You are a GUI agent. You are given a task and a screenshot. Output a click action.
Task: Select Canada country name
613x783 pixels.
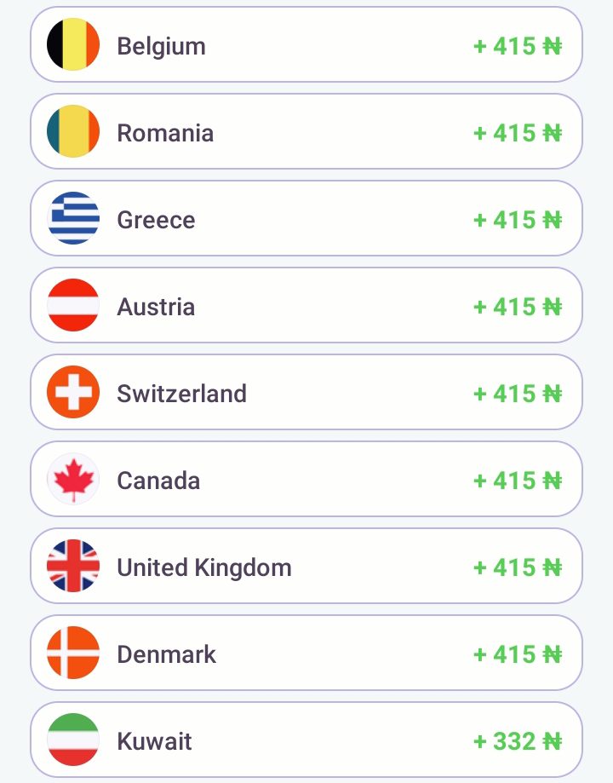coord(158,481)
